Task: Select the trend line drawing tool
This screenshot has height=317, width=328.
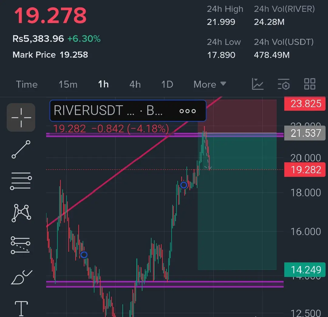Action: pyautogui.click(x=21, y=149)
